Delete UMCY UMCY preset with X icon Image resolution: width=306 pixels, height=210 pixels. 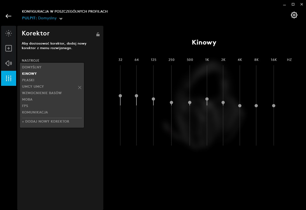(80, 87)
